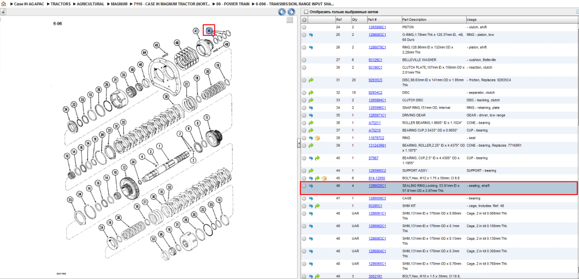Viewport: 579px width, 279px height.
Task: Click callout 44 on the support plate in diagram
Action: coord(144,53)
